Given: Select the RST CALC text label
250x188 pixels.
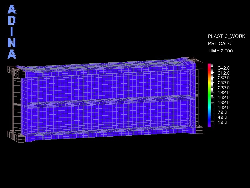Looking at the screenshot, I should coord(219,44).
